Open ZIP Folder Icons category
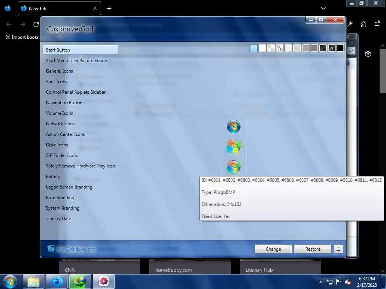Screen dimensions: 386x289 pos(80,155)
